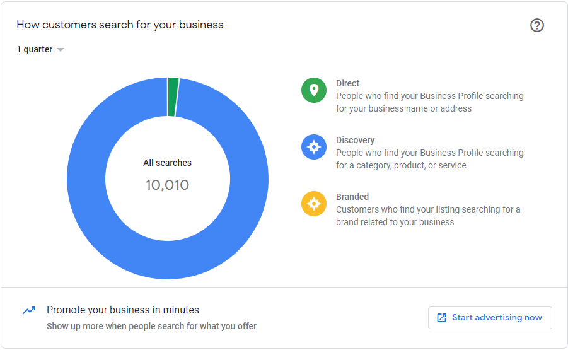Click the "Show up more when people search" subtext
Viewport: 568px width, 350px height.
pyautogui.click(x=151, y=326)
